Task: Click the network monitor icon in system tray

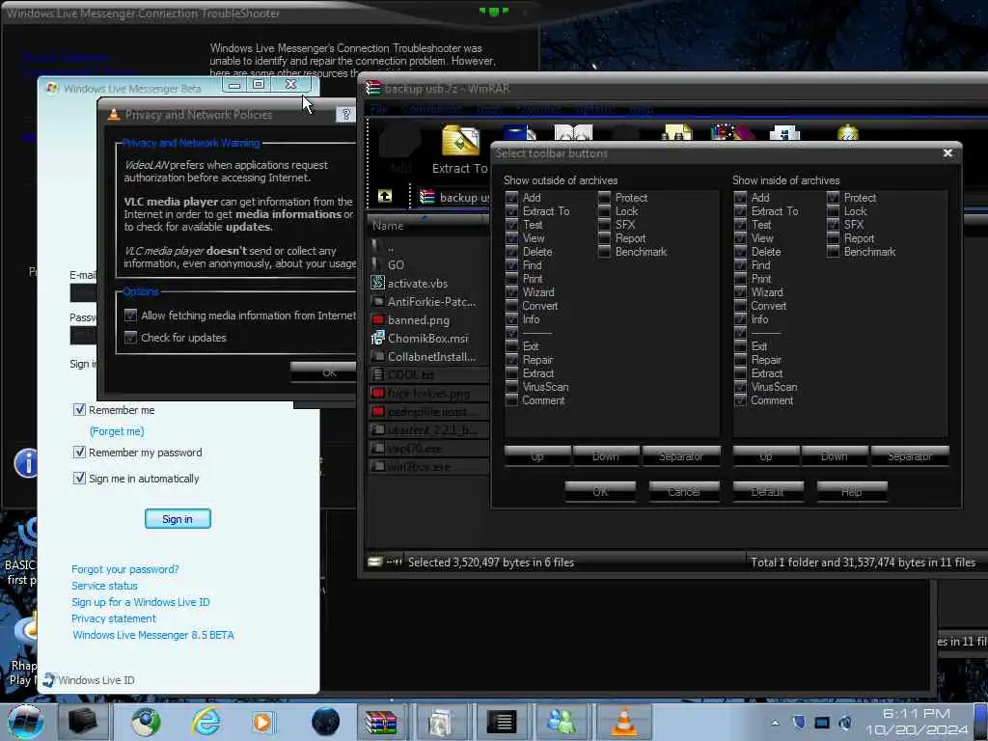Action: coord(822,723)
